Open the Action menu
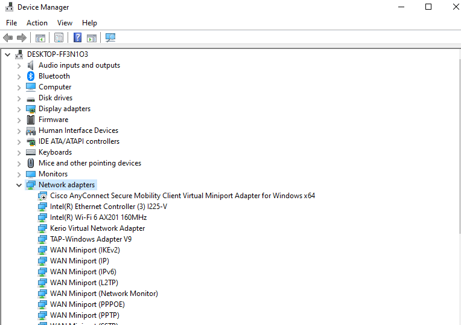The image size is (461, 325). coord(37,23)
